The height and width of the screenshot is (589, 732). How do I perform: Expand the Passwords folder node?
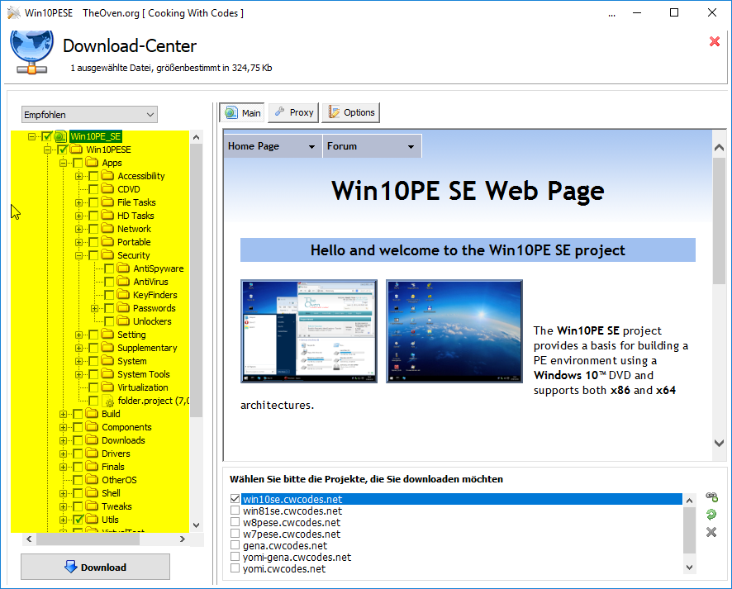point(95,308)
